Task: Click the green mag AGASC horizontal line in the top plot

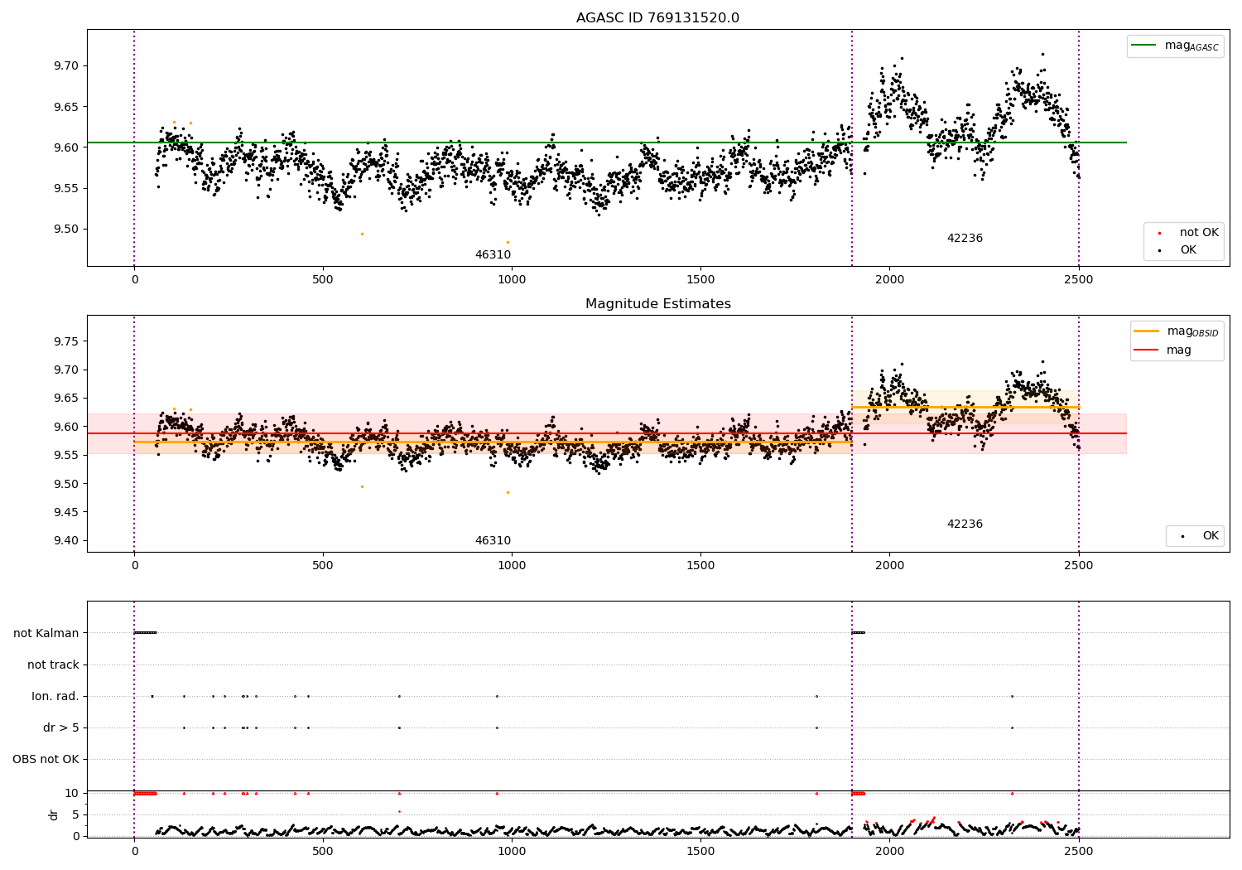Action: [606, 143]
